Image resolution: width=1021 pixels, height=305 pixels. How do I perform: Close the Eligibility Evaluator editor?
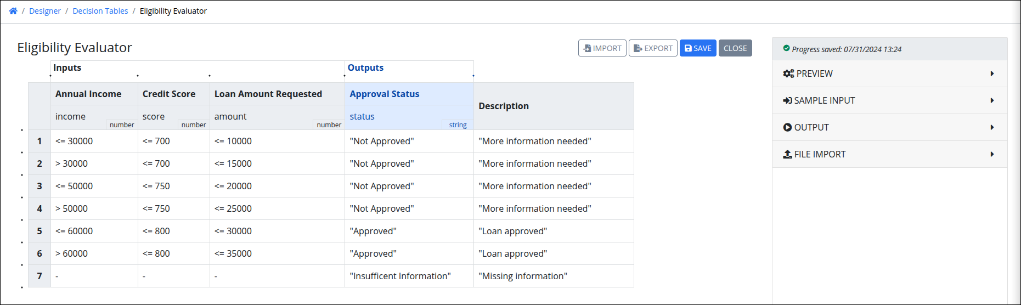click(x=735, y=48)
